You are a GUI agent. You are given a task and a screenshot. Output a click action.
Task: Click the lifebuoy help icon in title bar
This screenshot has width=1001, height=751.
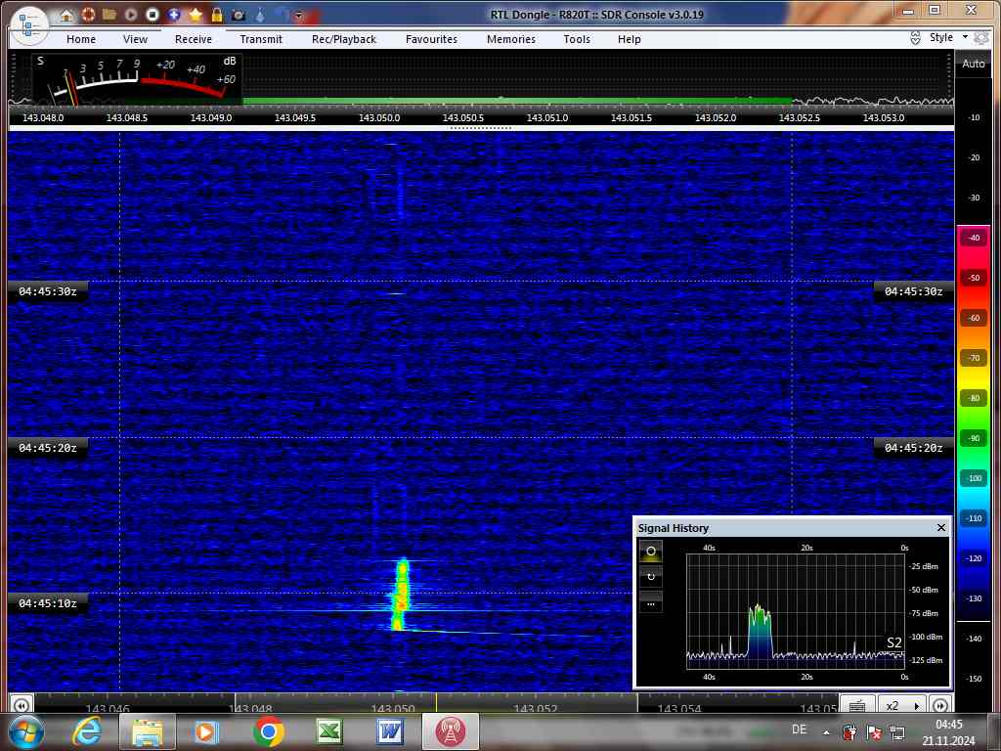pyautogui.click(x=88, y=14)
